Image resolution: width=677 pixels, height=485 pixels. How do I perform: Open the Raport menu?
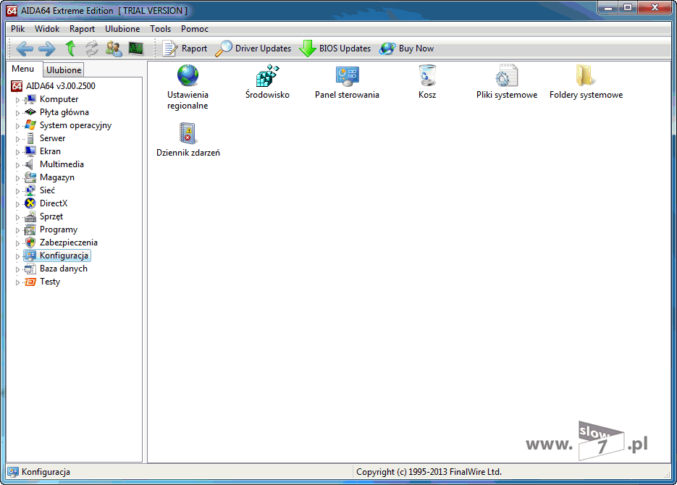pos(82,29)
